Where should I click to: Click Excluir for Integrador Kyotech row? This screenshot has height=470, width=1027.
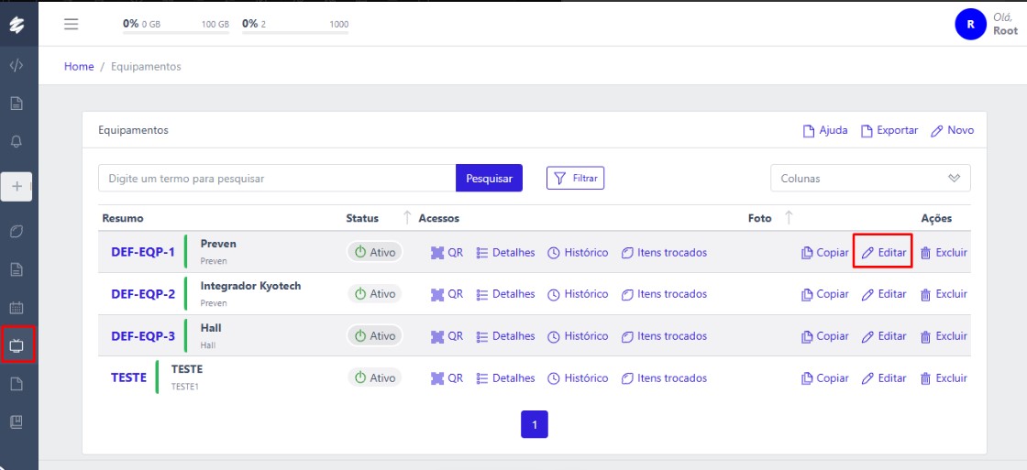(x=944, y=294)
